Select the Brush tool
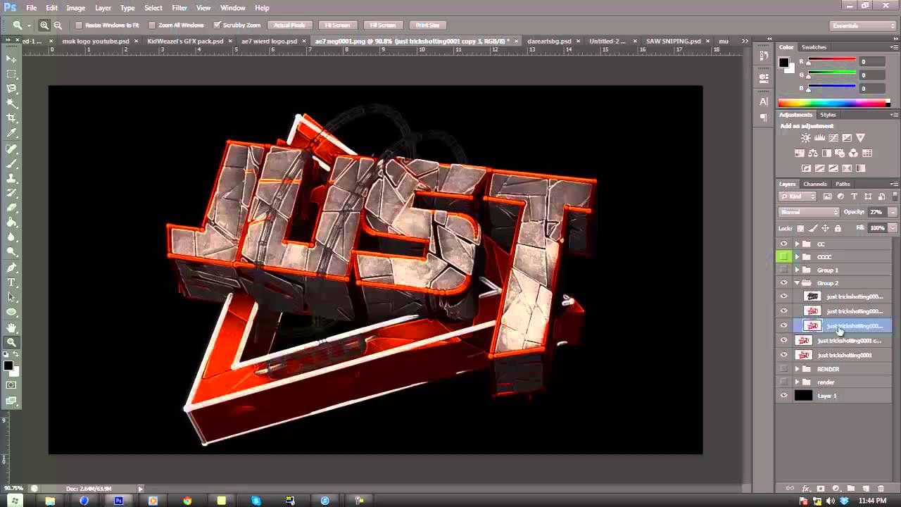901x507 pixels. [x=11, y=163]
